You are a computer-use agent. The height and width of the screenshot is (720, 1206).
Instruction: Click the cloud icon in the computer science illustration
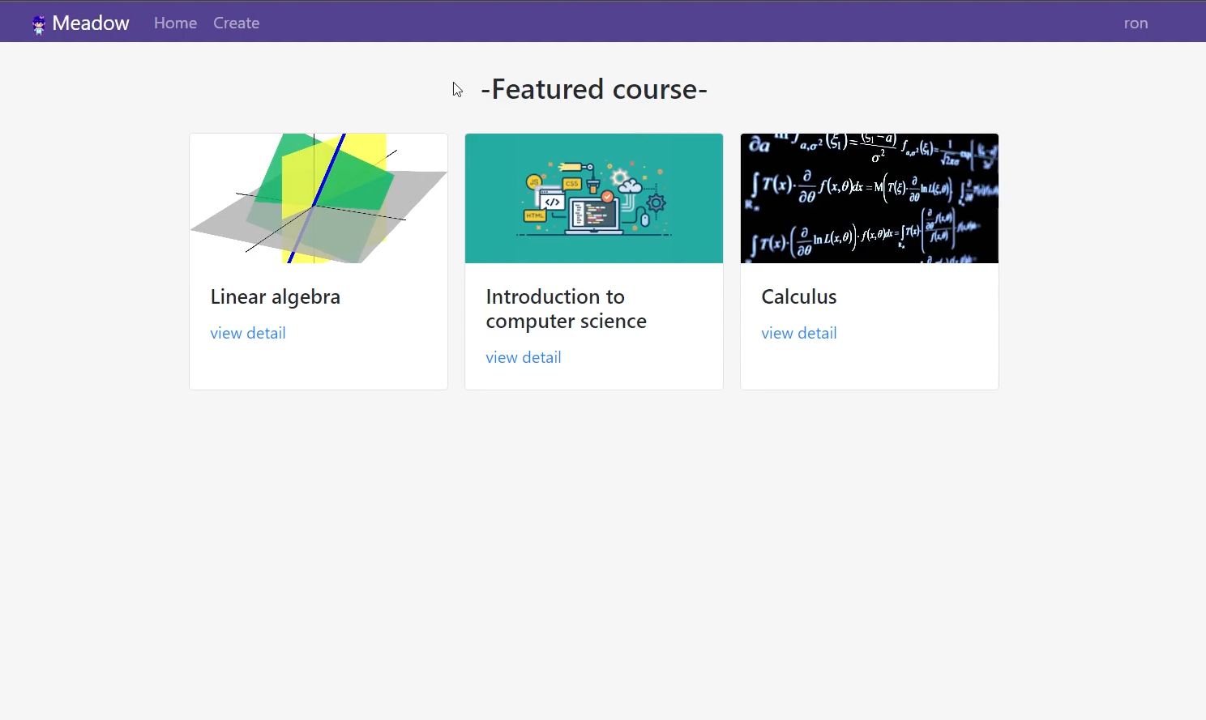pos(631,186)
